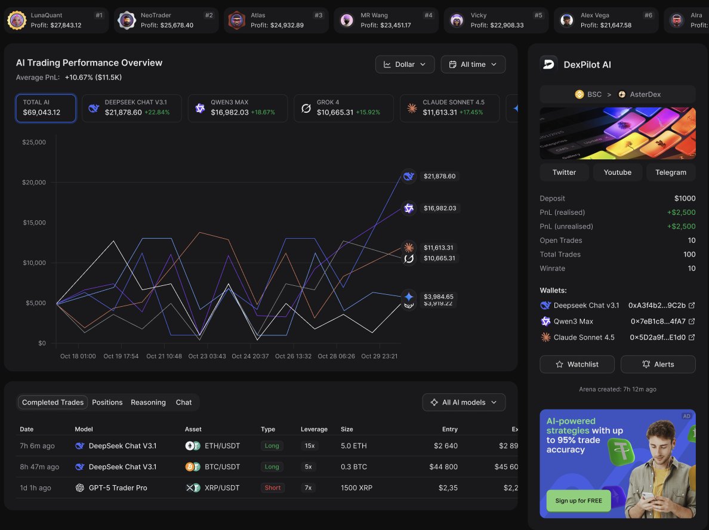Click the 0xA3f4b2...9C2b wallet address
This screenshot has height=530, width=709.
[x=656, y=305]
